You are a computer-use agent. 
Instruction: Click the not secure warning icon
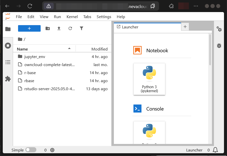coord(49,6)
